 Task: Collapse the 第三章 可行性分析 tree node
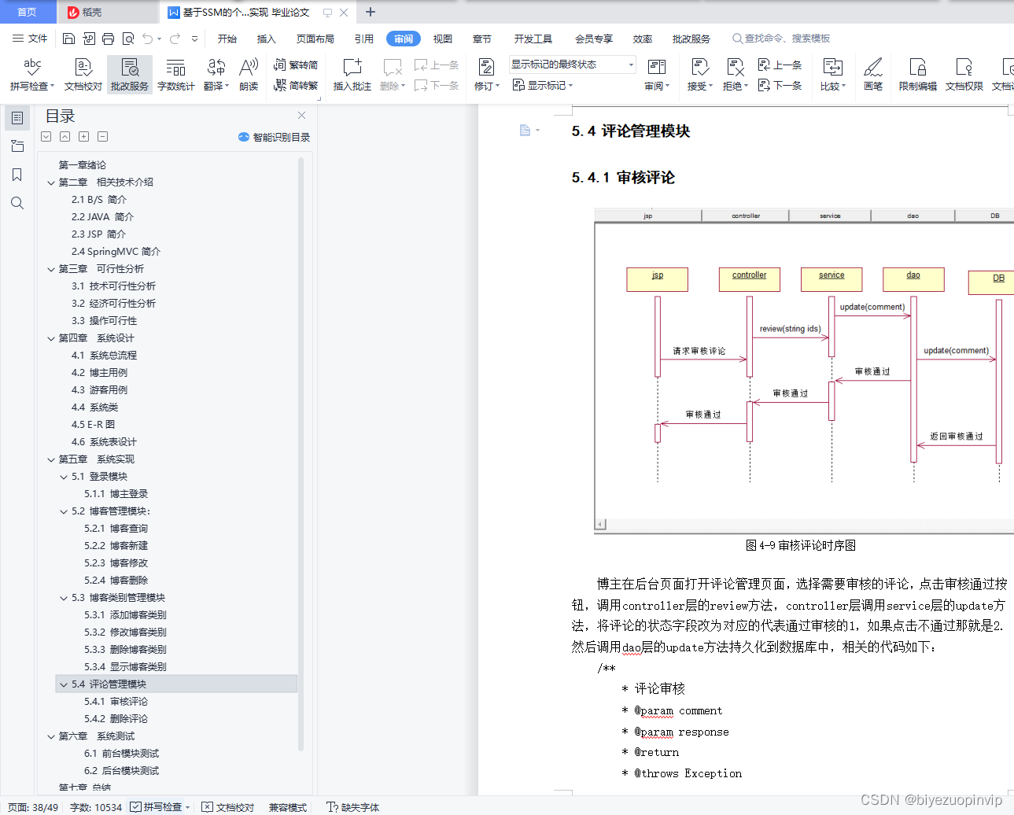[x=51, y=269]
